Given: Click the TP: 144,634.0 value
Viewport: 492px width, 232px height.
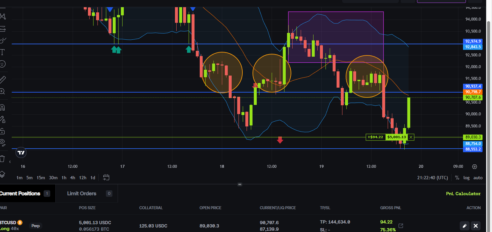Looking at the screenshot, I should [x=335, y=222].
